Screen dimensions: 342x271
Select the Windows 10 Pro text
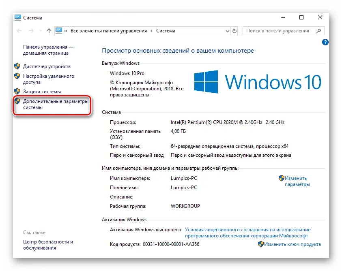pyautogui.click(x=127, y=73)
